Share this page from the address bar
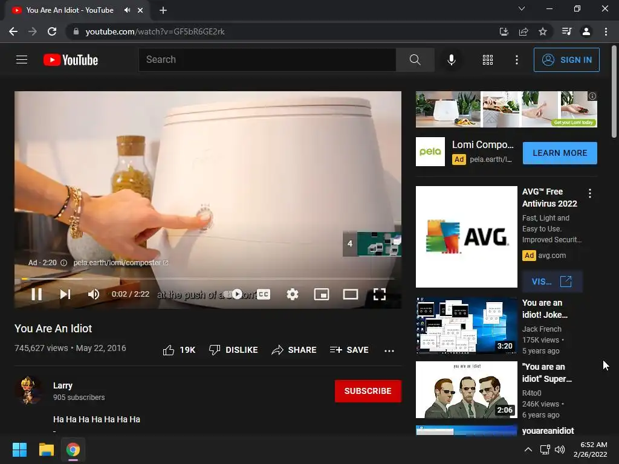This screenshot has width=619, height=464. [x=523, y=31]
